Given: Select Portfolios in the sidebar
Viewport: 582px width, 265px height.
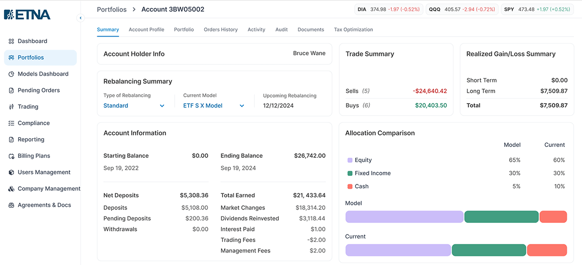Looking at the screenshot, I should [x=40, y=58].
